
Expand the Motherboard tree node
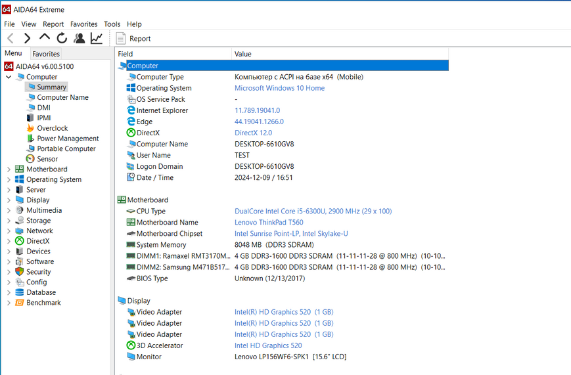(x=9, y=169)
